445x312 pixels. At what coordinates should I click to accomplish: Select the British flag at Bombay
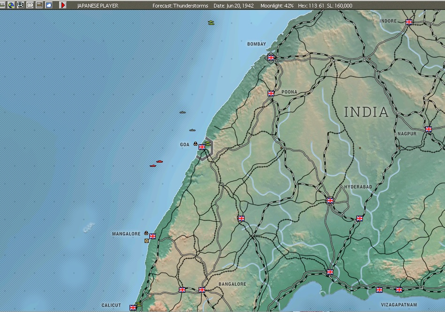[271, 58]
